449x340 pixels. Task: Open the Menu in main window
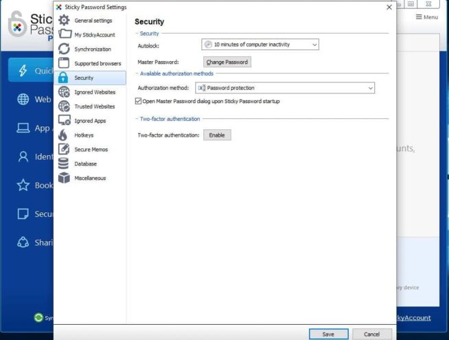tap(426, 17)
